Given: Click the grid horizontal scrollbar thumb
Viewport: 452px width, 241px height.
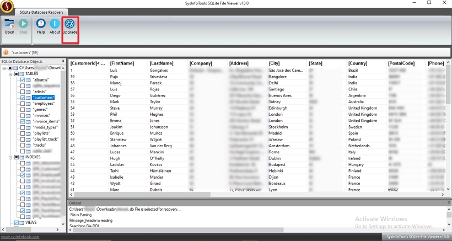Looking at the screenshot, I should coord(142,195).
